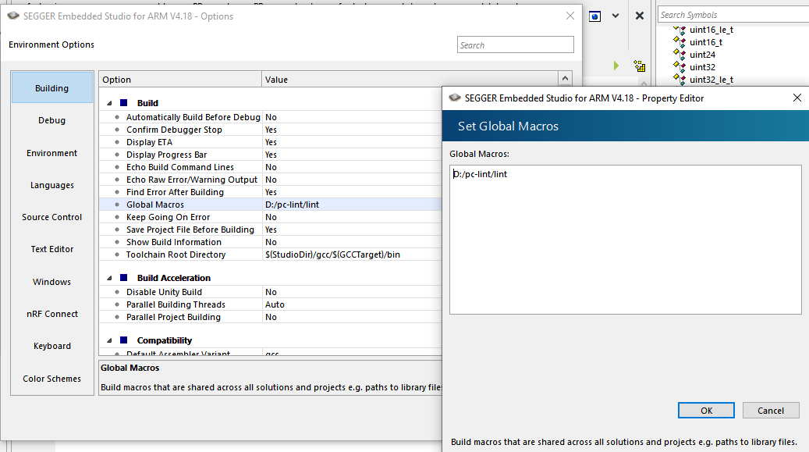This screenshot has height=452, width=809.
Task: Open the Languages options category
Action: 52,185
